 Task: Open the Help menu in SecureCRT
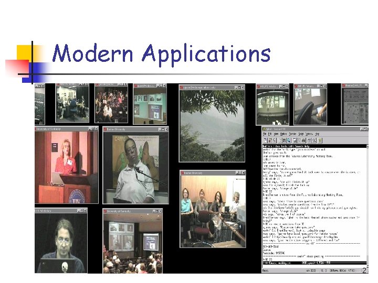click(x=317, y=134)
